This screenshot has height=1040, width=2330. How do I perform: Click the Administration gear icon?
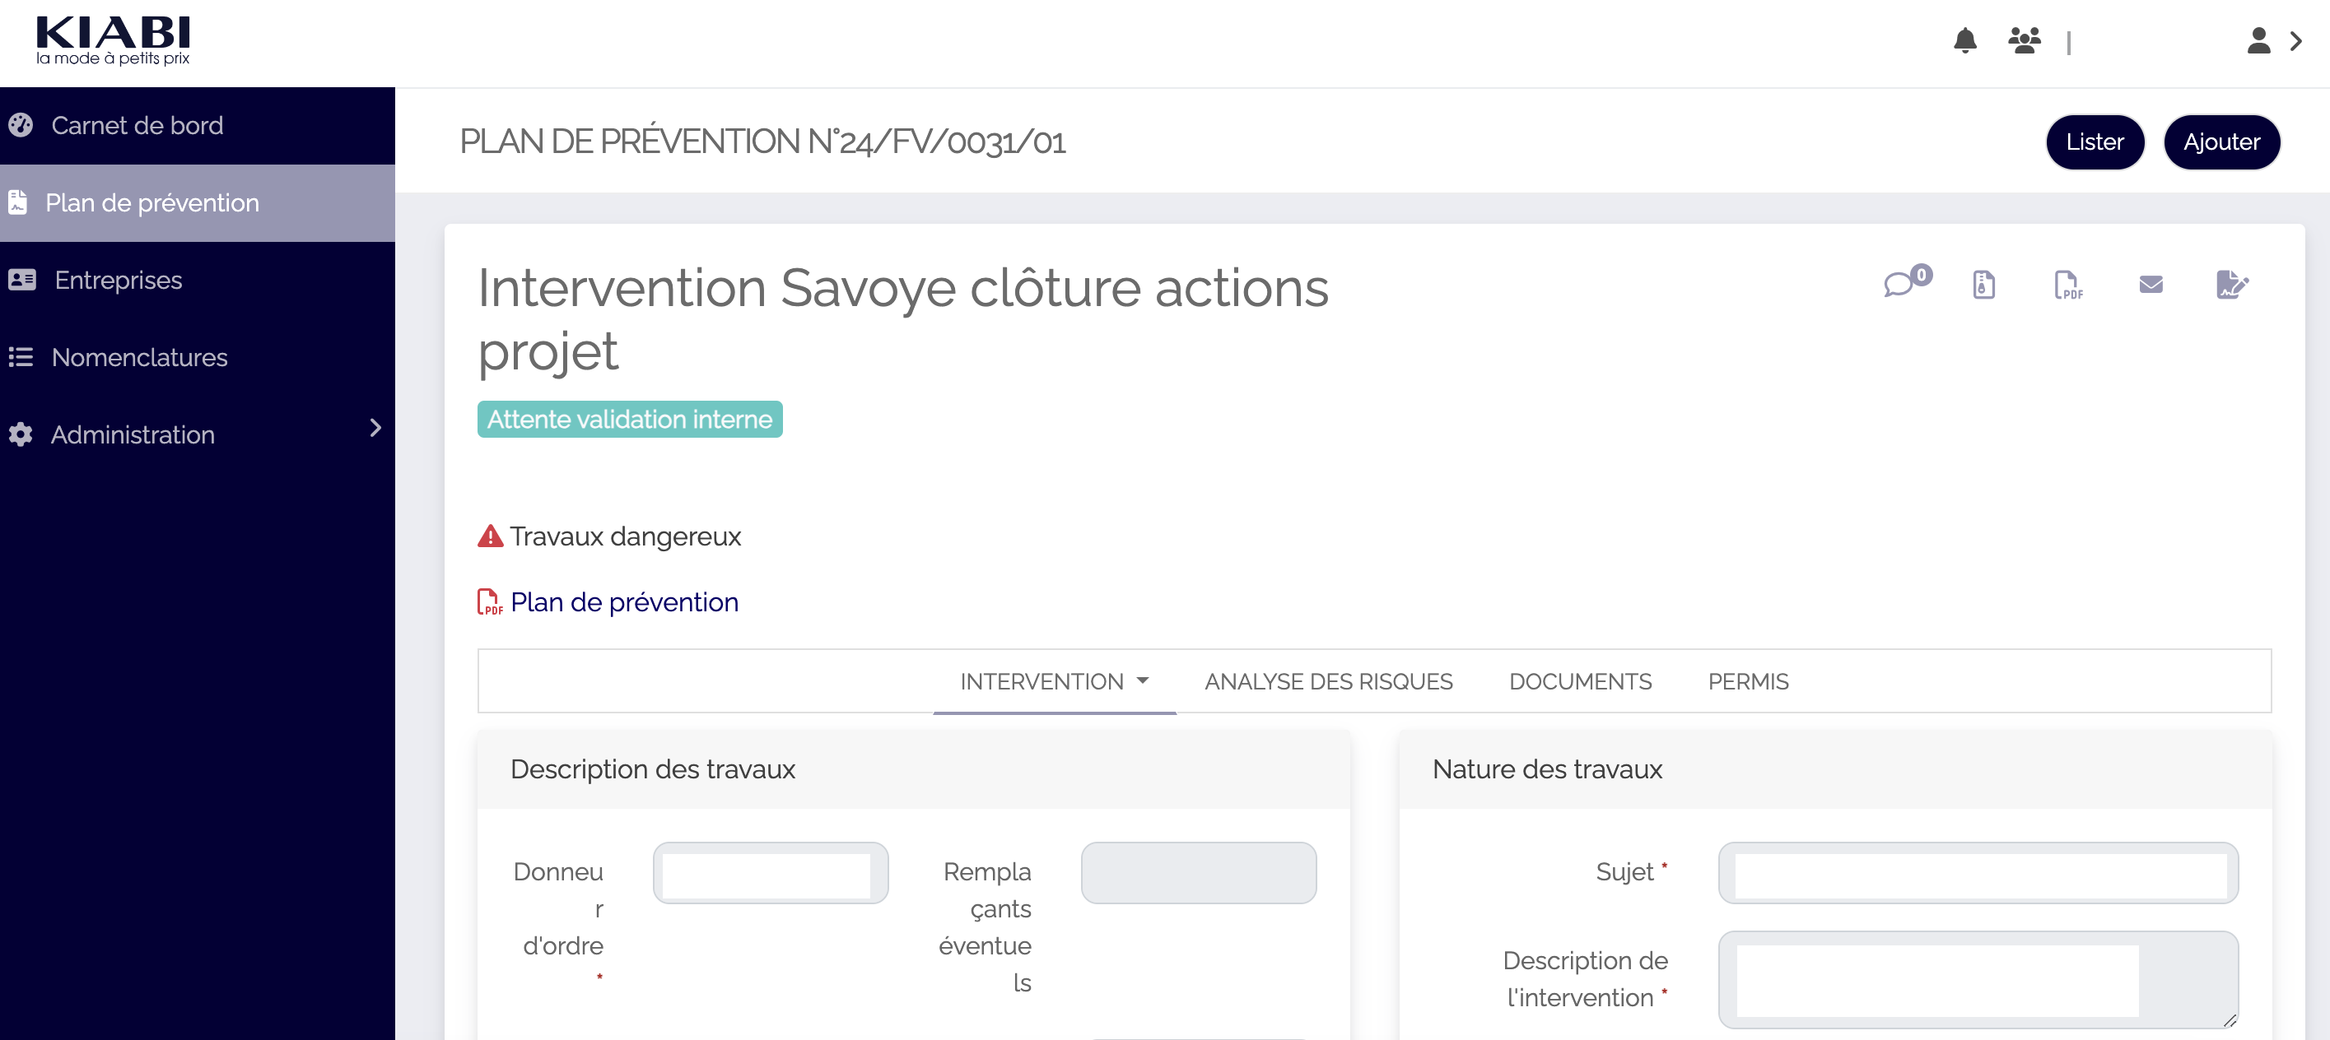tap(21, 434)
